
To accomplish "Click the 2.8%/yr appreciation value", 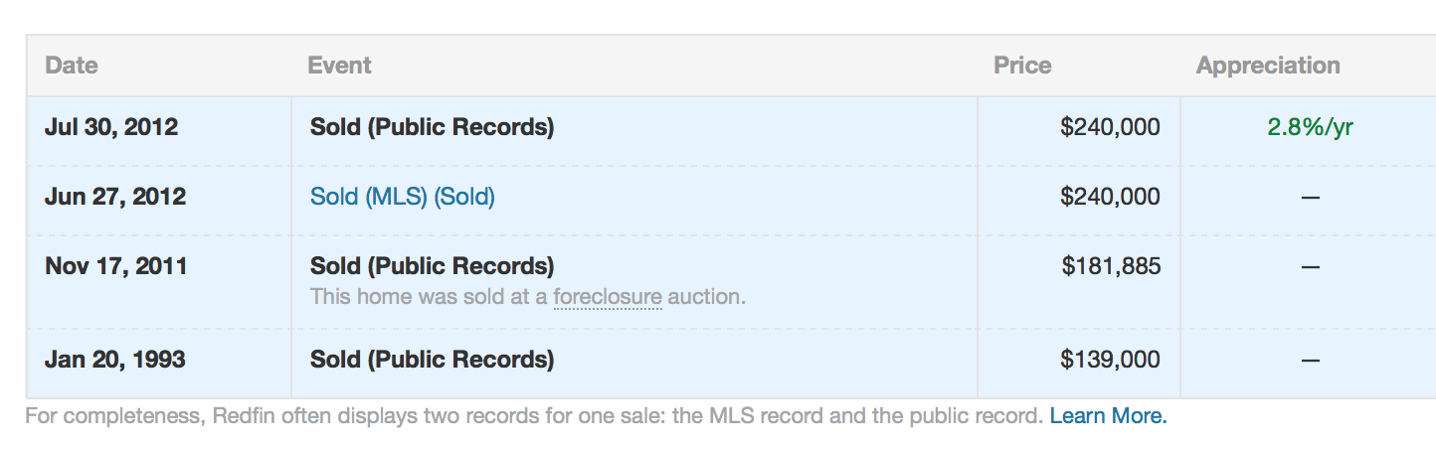I will coord(1310,127).
